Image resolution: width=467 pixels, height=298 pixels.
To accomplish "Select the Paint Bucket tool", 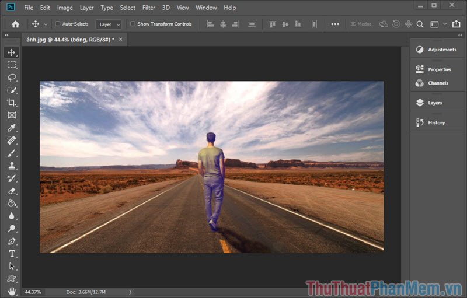I will 11,204.
